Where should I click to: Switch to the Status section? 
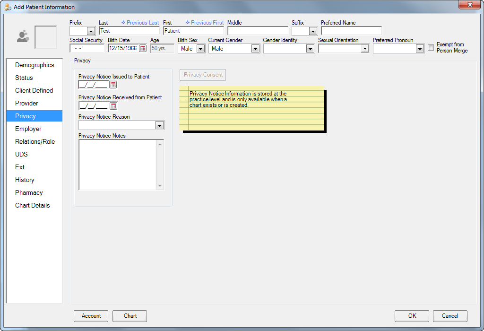tap(35, 78)
